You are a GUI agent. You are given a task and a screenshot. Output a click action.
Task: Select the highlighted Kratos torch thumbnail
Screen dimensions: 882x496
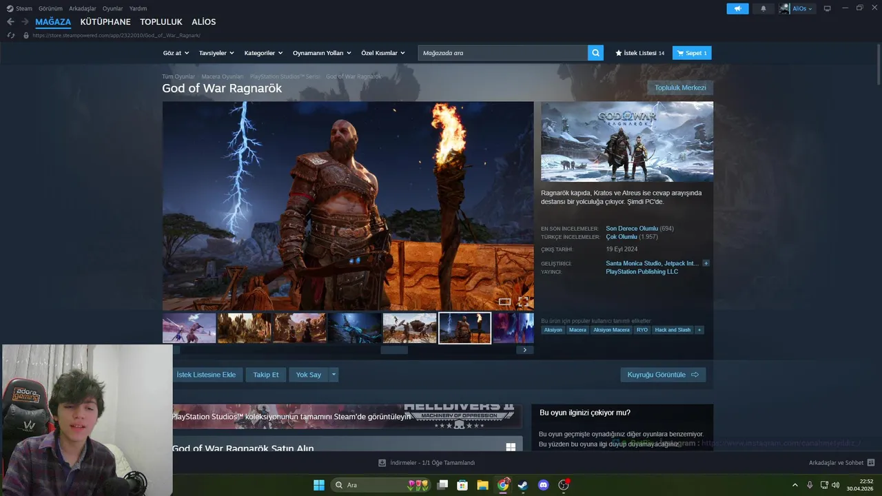[x=464, y=328]
